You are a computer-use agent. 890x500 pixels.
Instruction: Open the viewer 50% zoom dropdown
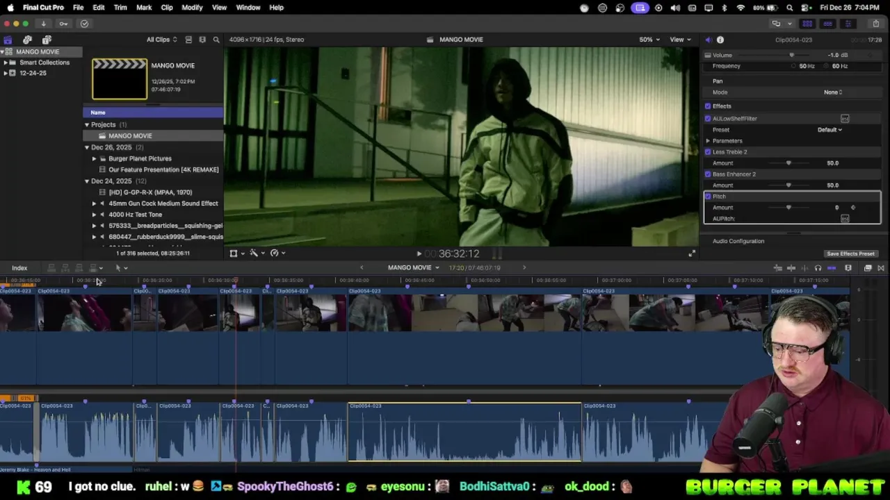point(649,40)
